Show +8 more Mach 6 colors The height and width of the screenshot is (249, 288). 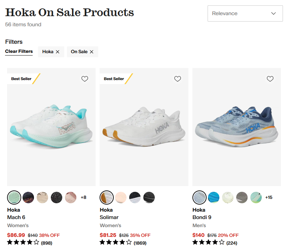(83, 197)
